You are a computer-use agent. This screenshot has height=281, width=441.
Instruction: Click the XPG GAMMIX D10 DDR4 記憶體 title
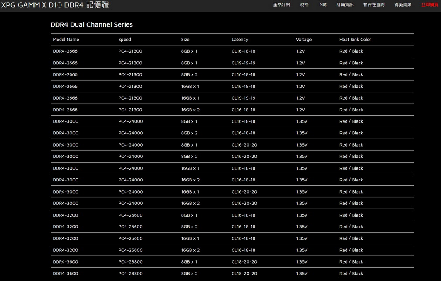coord(55,5)
